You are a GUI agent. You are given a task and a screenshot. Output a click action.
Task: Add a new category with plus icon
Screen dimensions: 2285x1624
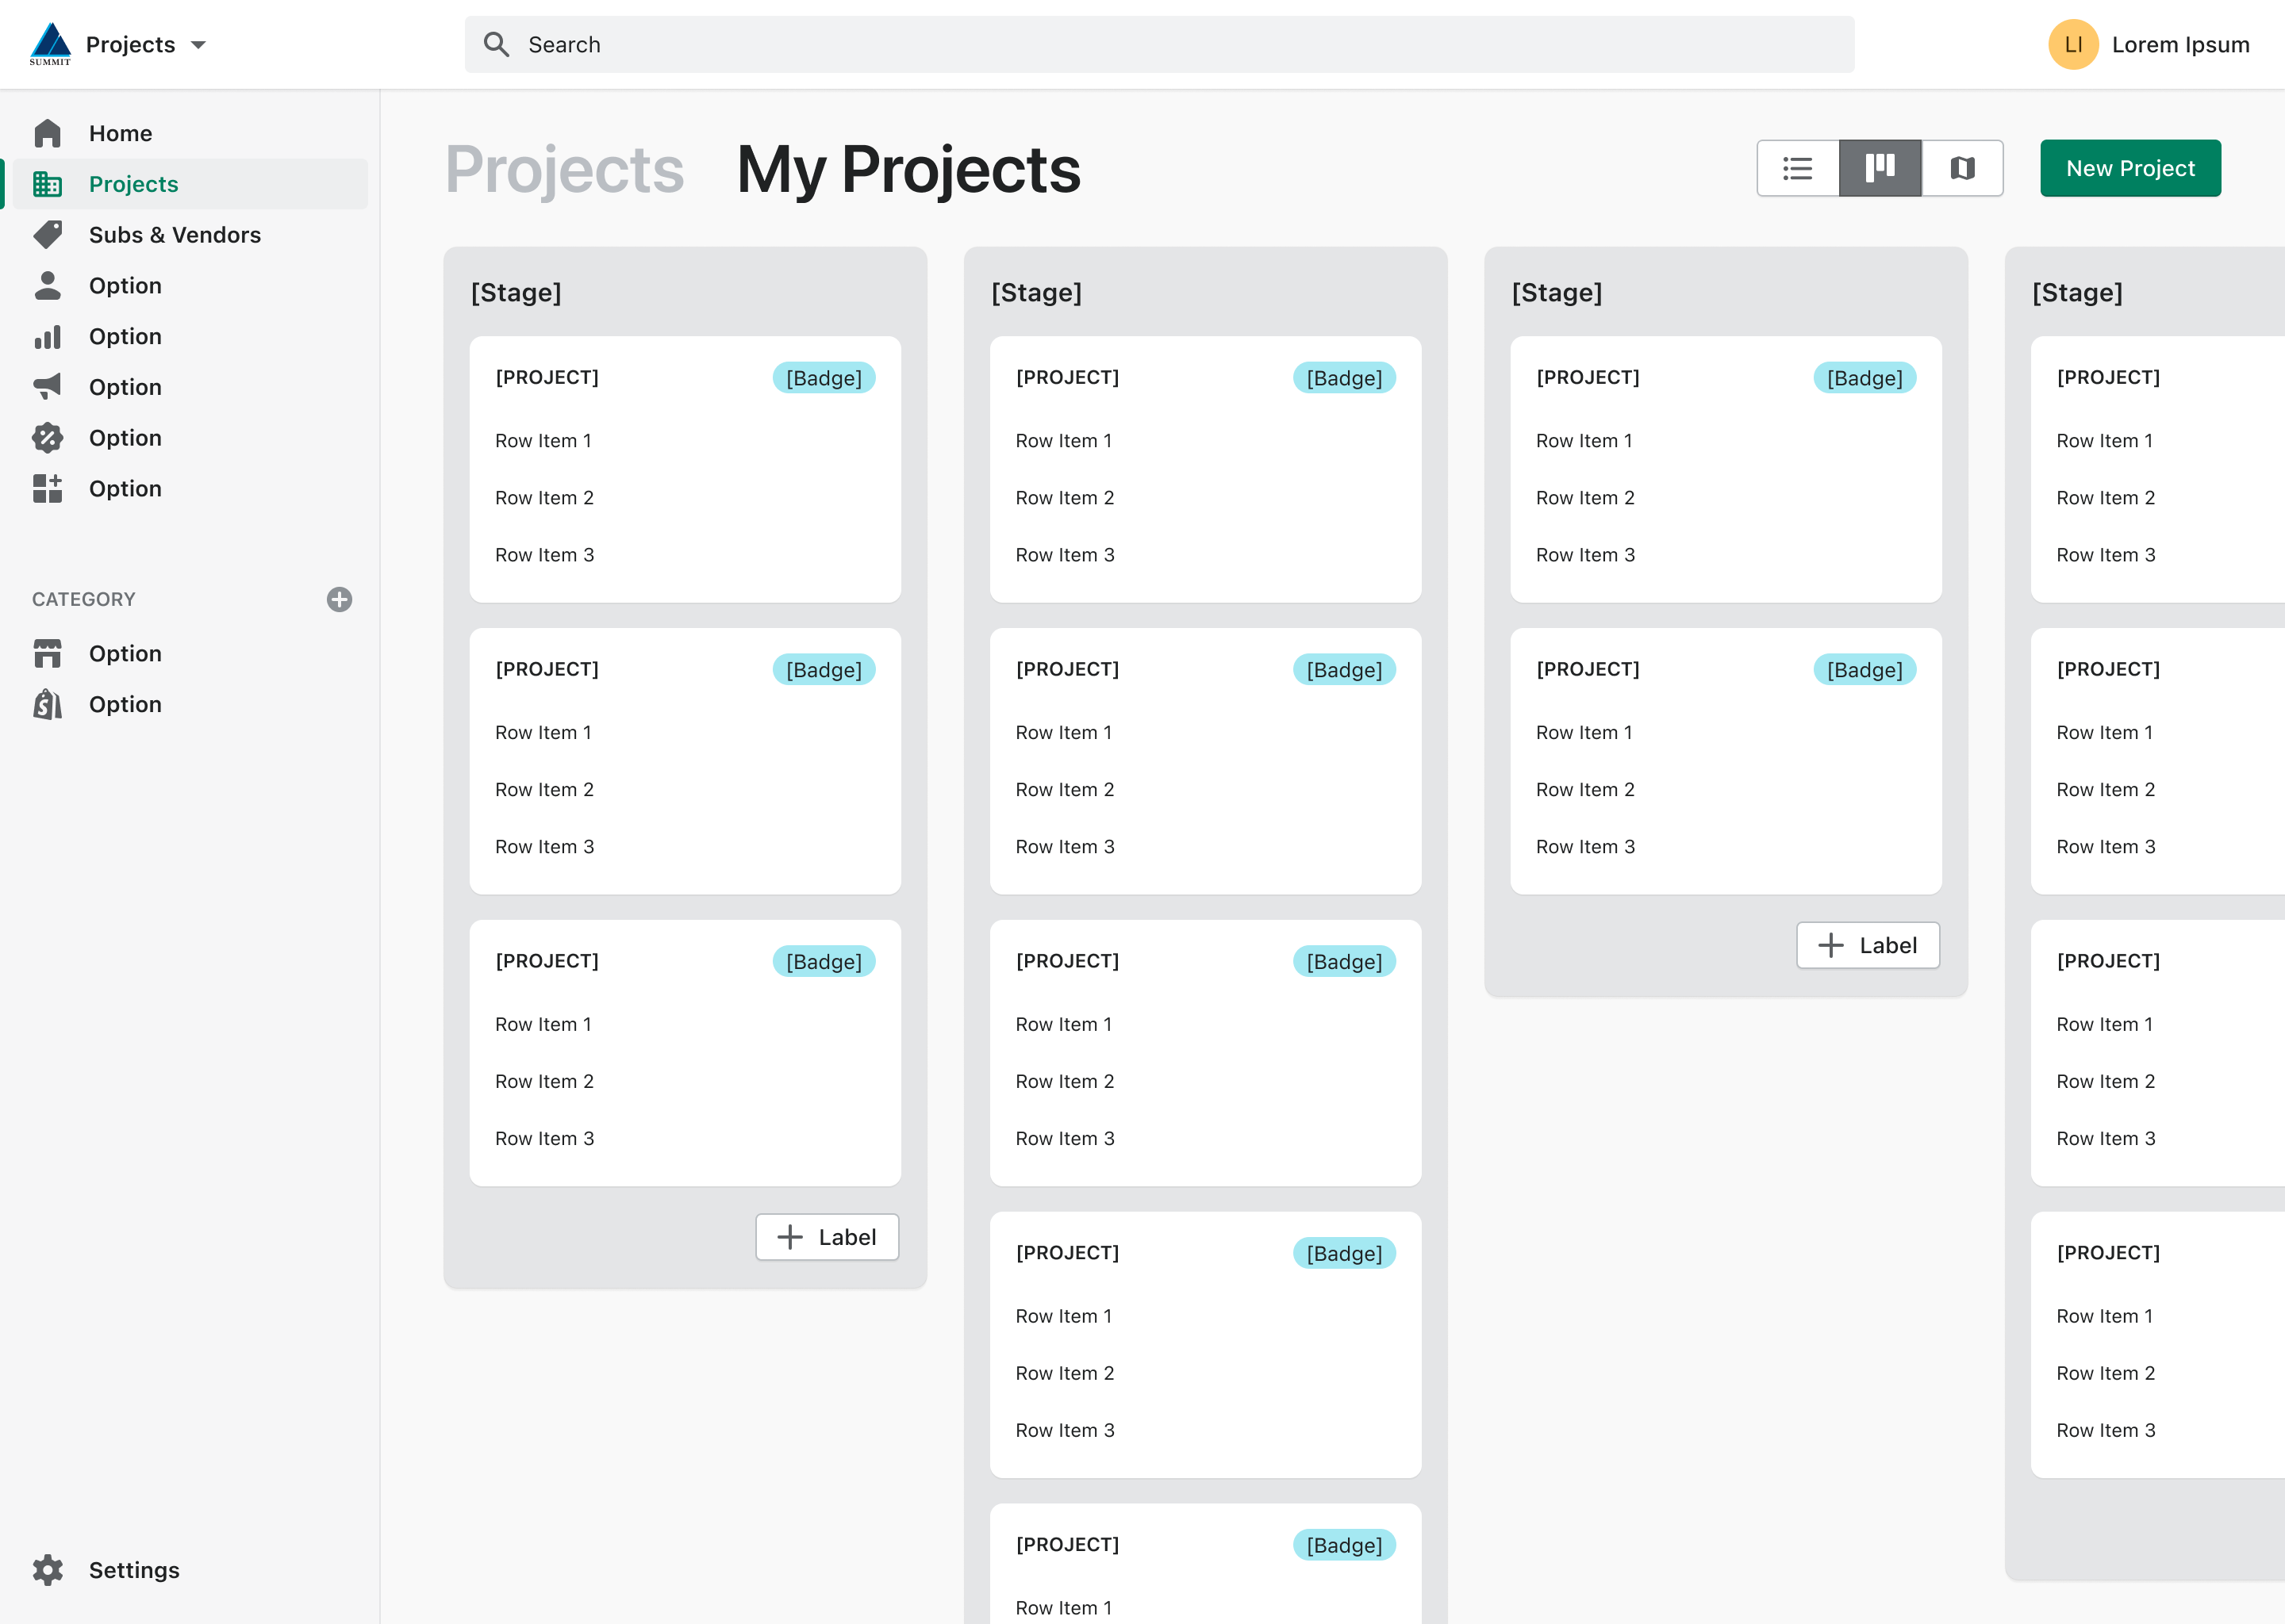[339, 599]
